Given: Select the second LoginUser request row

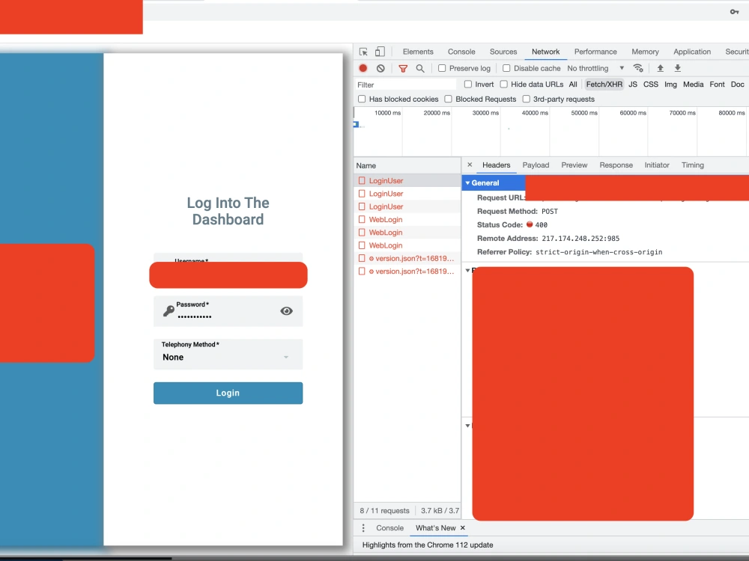Looking at the screenshot, I should 407,194.
